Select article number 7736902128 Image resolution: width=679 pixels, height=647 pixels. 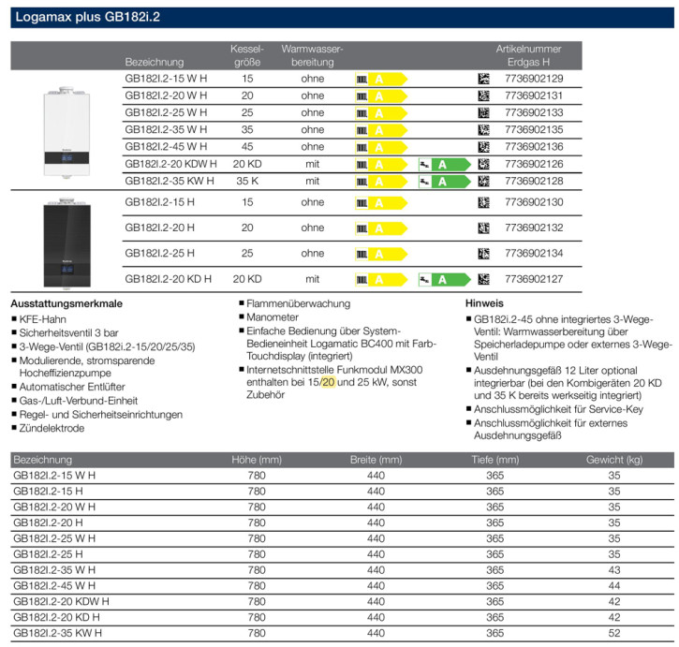click(534, 181)
